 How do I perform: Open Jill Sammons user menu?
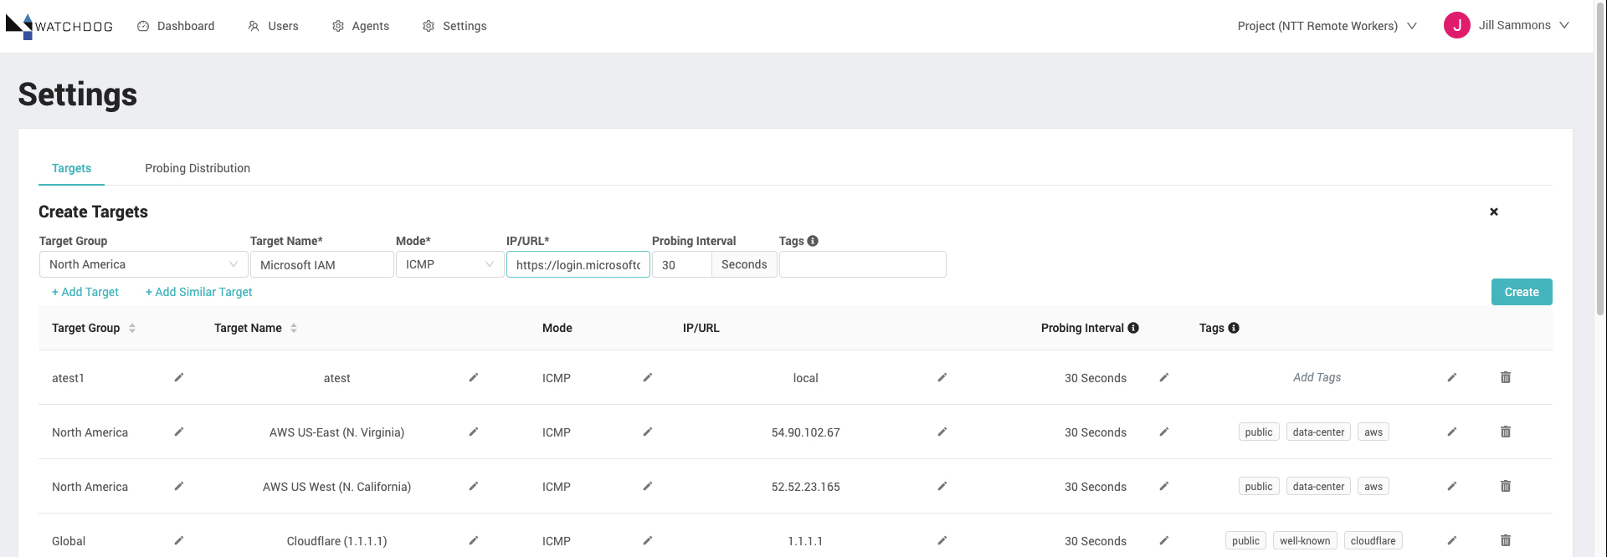point(1507,25)
